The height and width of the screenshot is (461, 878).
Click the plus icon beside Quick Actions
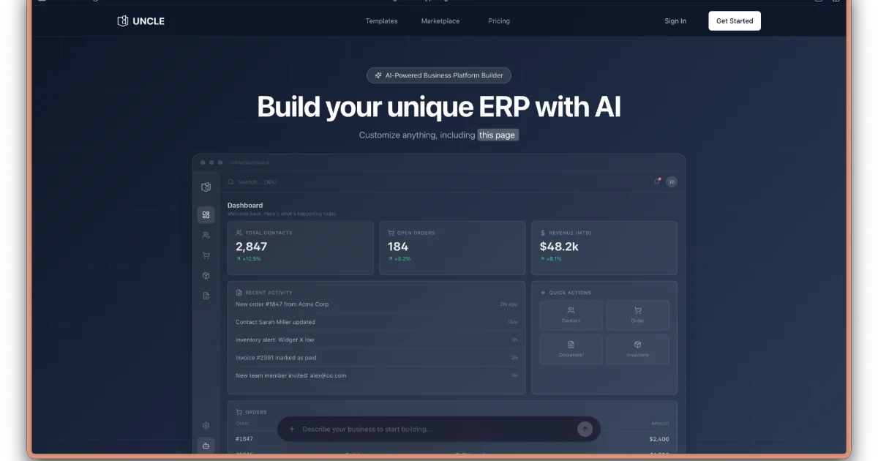click(543, 293)
